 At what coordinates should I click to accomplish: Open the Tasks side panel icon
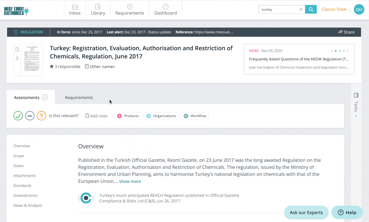click(x=356, y=95)
